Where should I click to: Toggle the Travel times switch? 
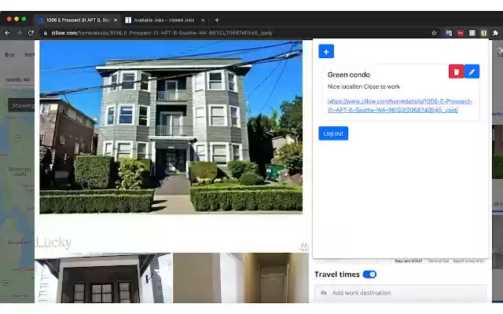(x=369, y=275)
